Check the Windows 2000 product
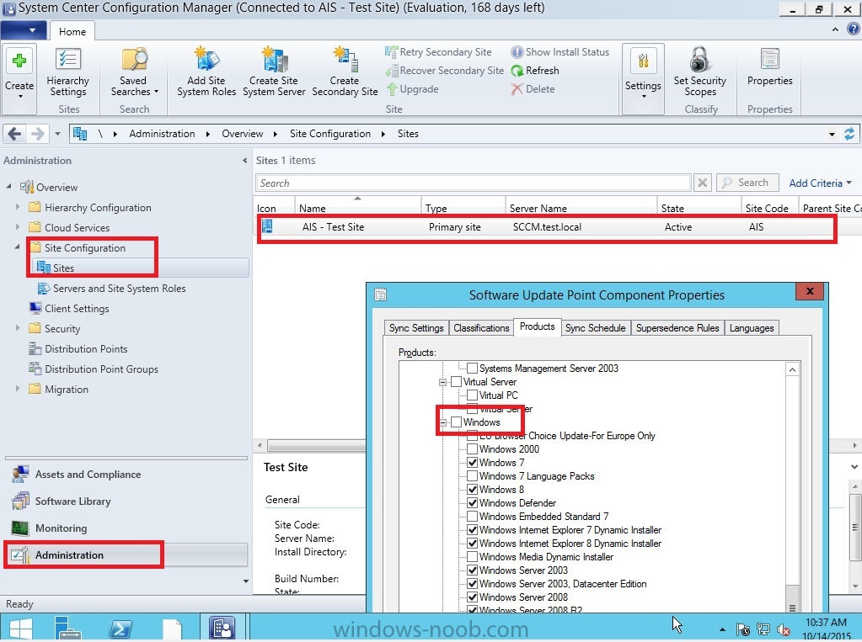Image resolution: width=862 pixels, height=642 pixels. click(472, 448)
